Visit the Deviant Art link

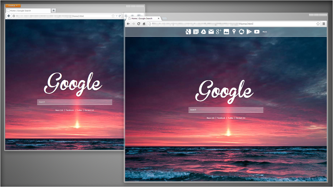(x=240, y=118)
